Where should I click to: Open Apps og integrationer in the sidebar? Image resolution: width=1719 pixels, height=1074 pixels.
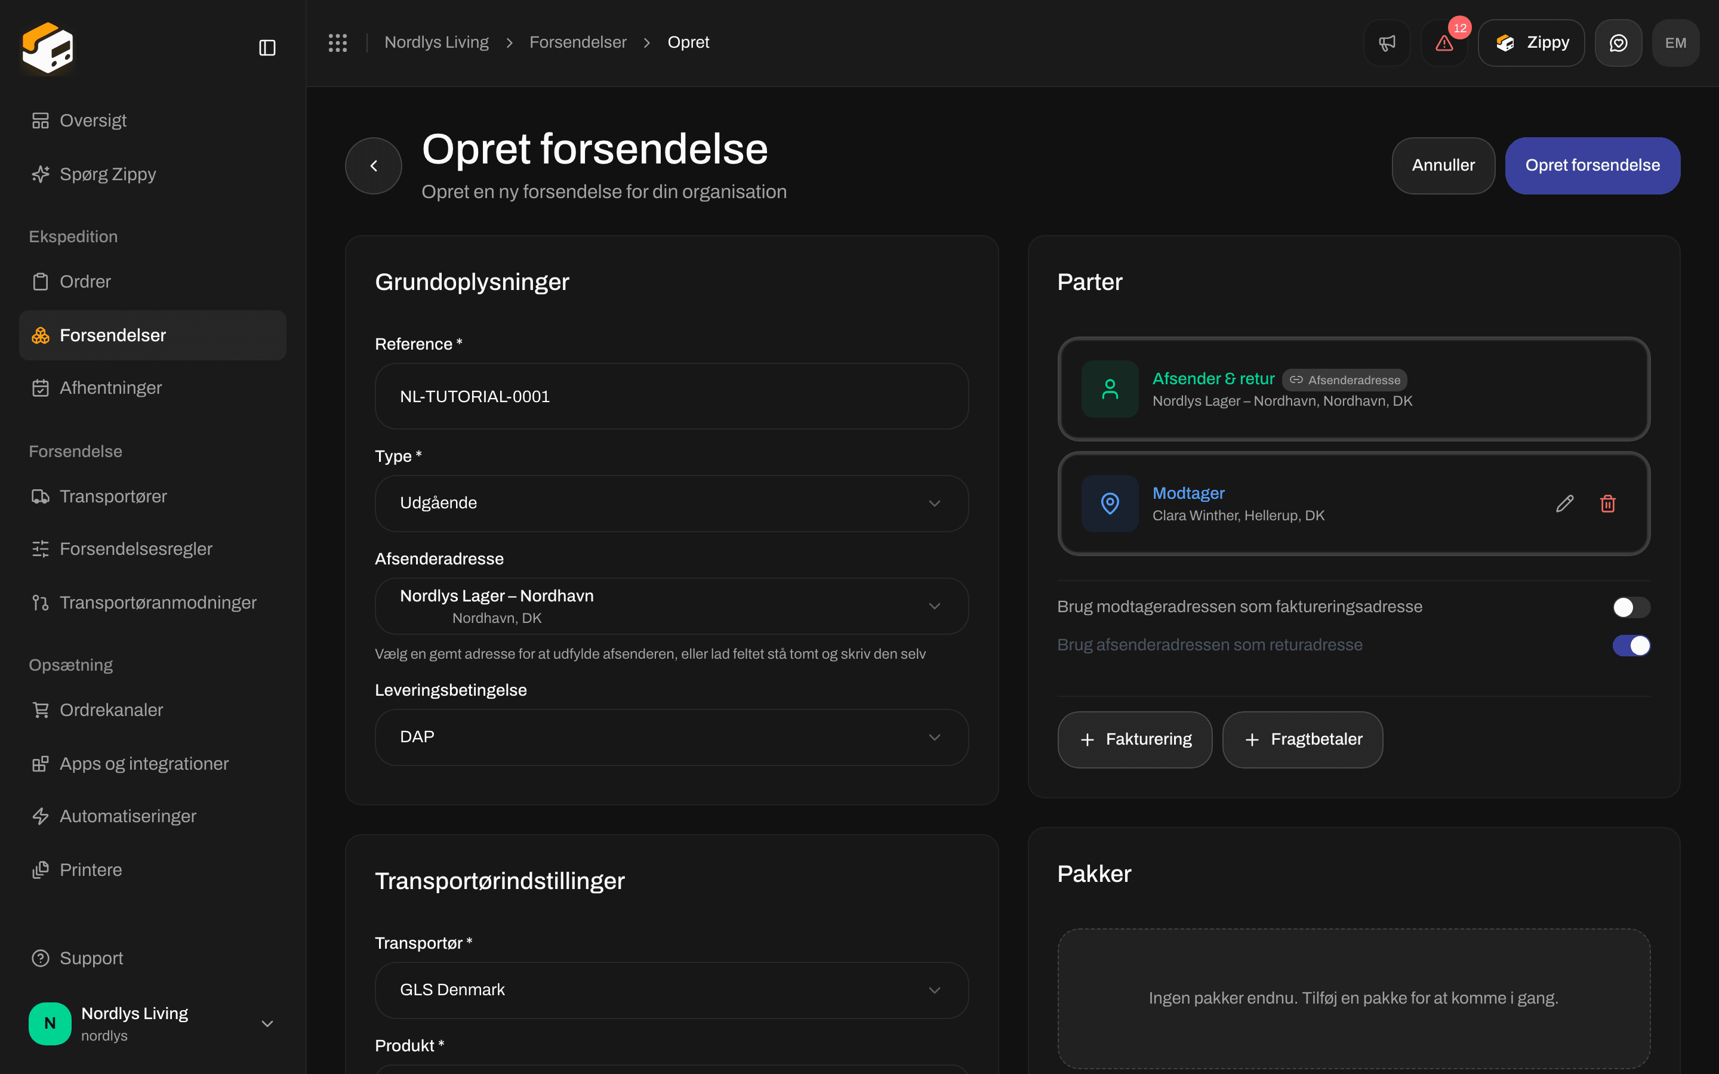pos(153,764)
